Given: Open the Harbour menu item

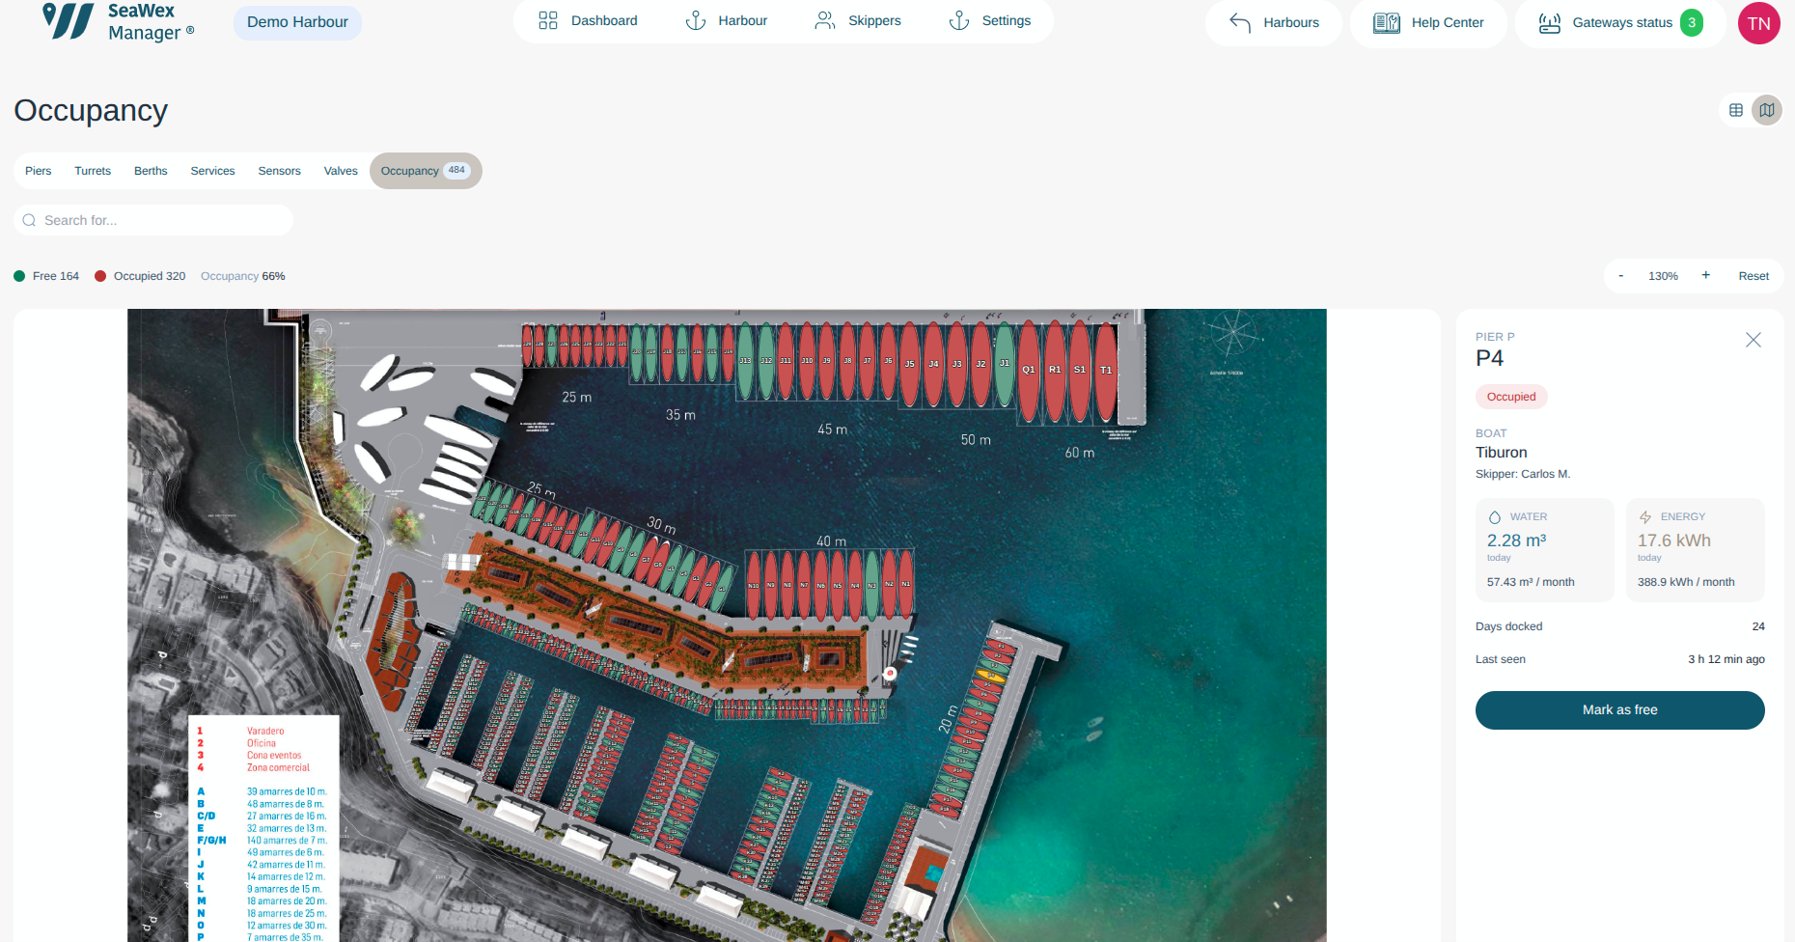Looking at the screenshot, I should (x=726, y=20).
